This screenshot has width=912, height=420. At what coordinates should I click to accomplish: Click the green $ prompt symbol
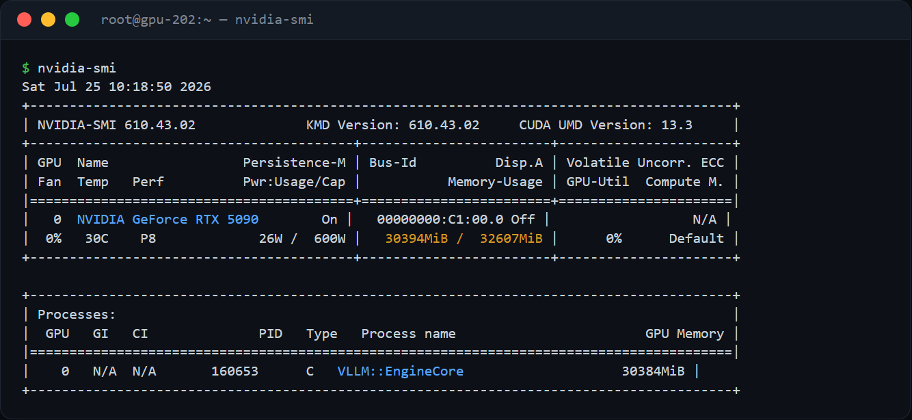tap(25, 68)
